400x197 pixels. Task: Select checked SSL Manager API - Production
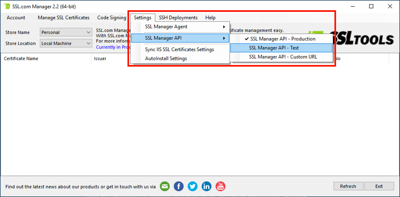click(282, 39)
